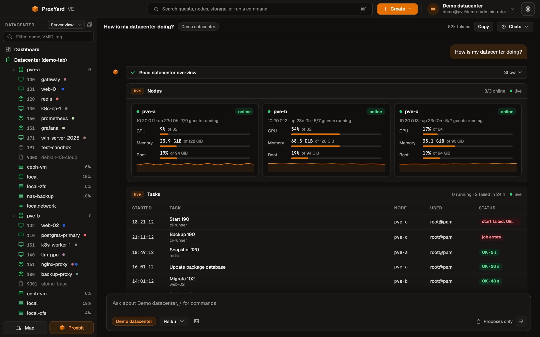
Task: Click the Demo datacenter context pill in the composer
Action: [x=134, y=321]
